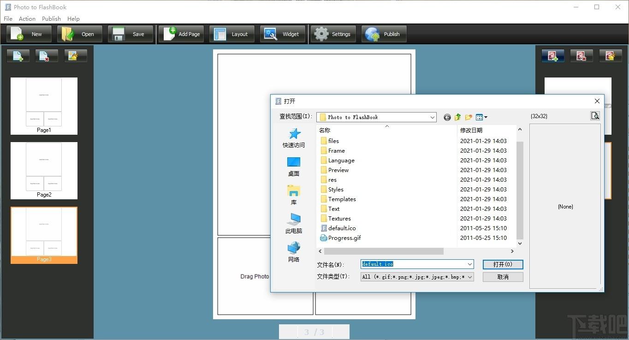Go up one folder level
This screenshot has height=340, width=629.
coord(457,117)
